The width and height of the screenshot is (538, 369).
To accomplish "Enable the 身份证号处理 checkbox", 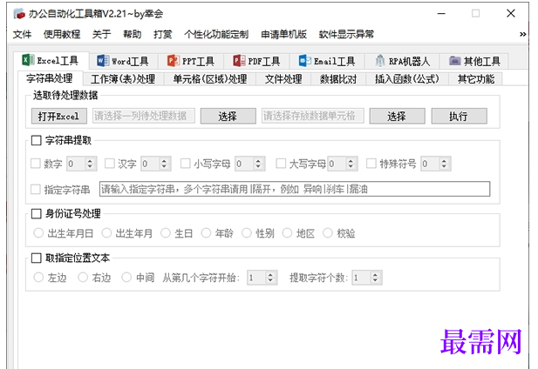I will 36,214.
